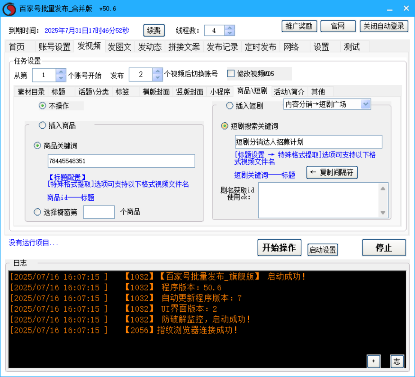Viewport: 415px width, 377px height.
Task: Switch to the 话题\分类 sub-tab
Action: (93, 92)
